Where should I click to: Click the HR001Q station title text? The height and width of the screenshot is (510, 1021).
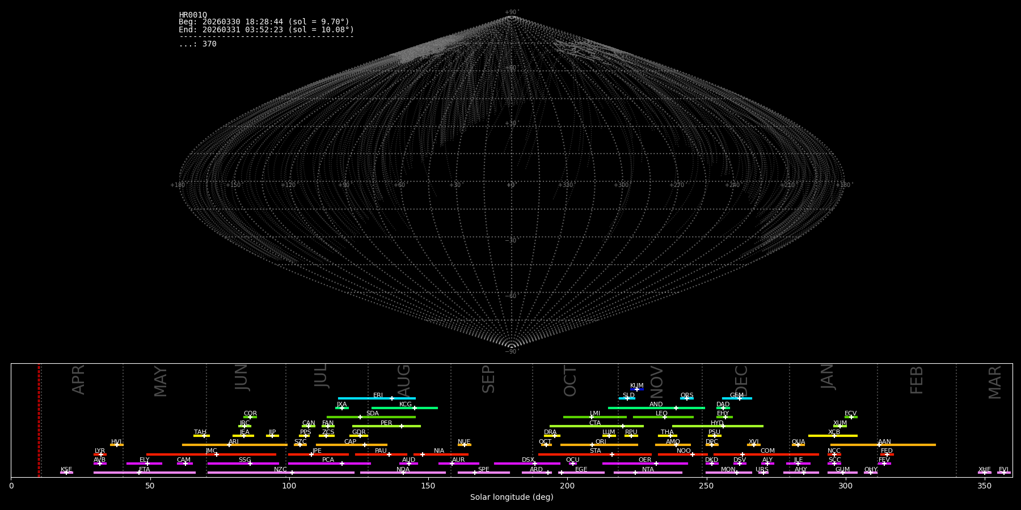click(x=193, y=15)
